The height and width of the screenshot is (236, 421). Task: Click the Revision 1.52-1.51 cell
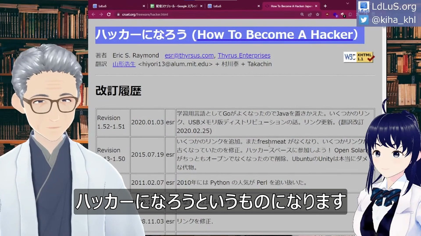[x=113, y=122]
